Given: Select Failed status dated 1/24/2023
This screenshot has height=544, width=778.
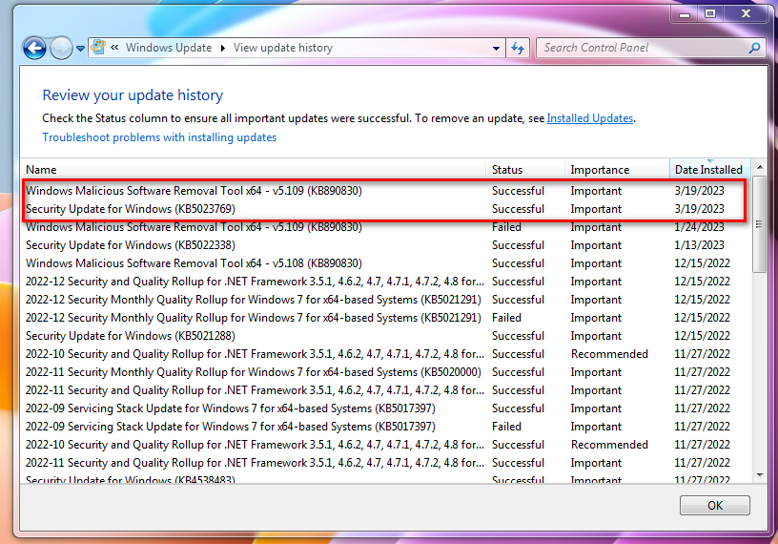Looking at the screenshot, I should pos(506,227).
